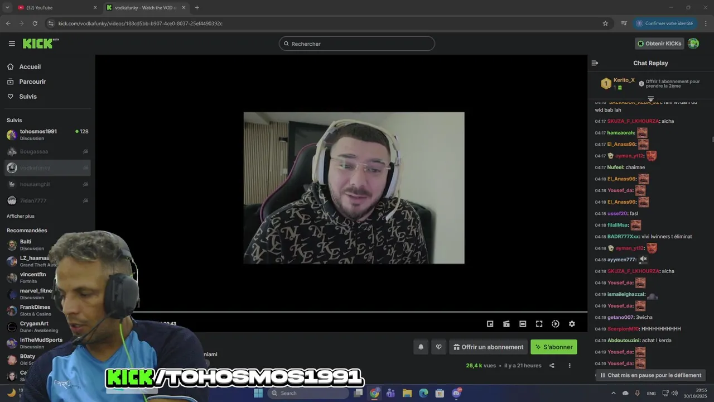
Task: Open Chrome from taskbar
Action: 374,393
